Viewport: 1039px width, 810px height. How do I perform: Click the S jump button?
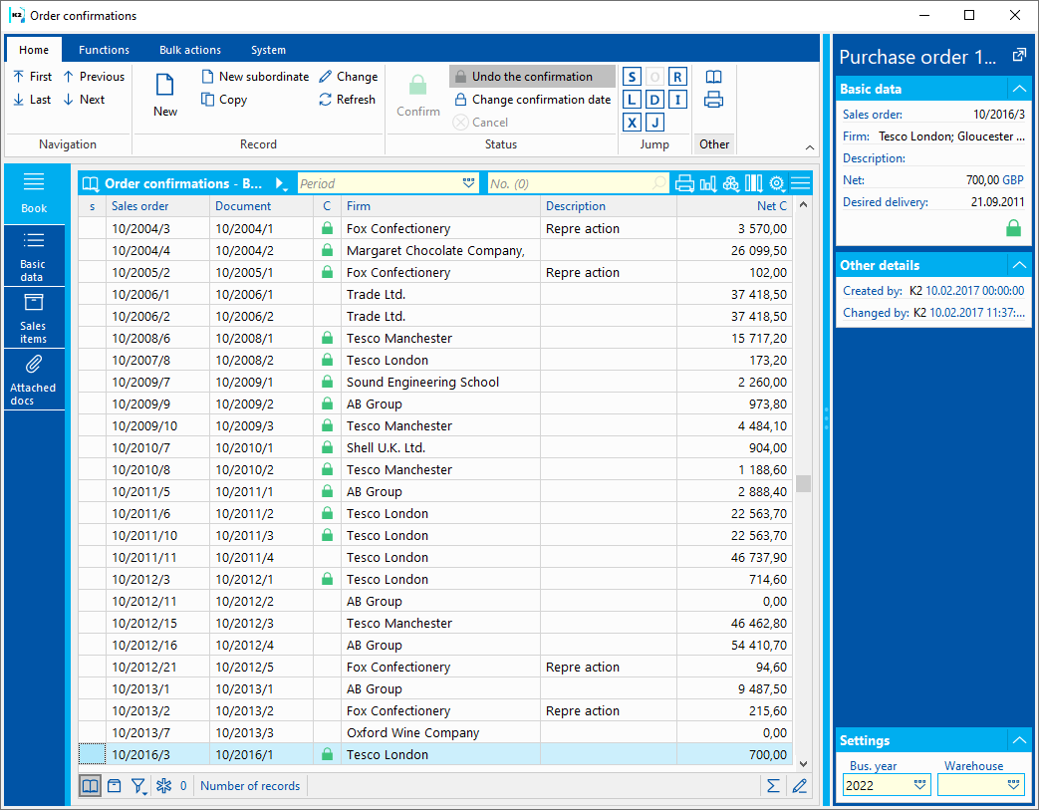(x=632, y=77)
